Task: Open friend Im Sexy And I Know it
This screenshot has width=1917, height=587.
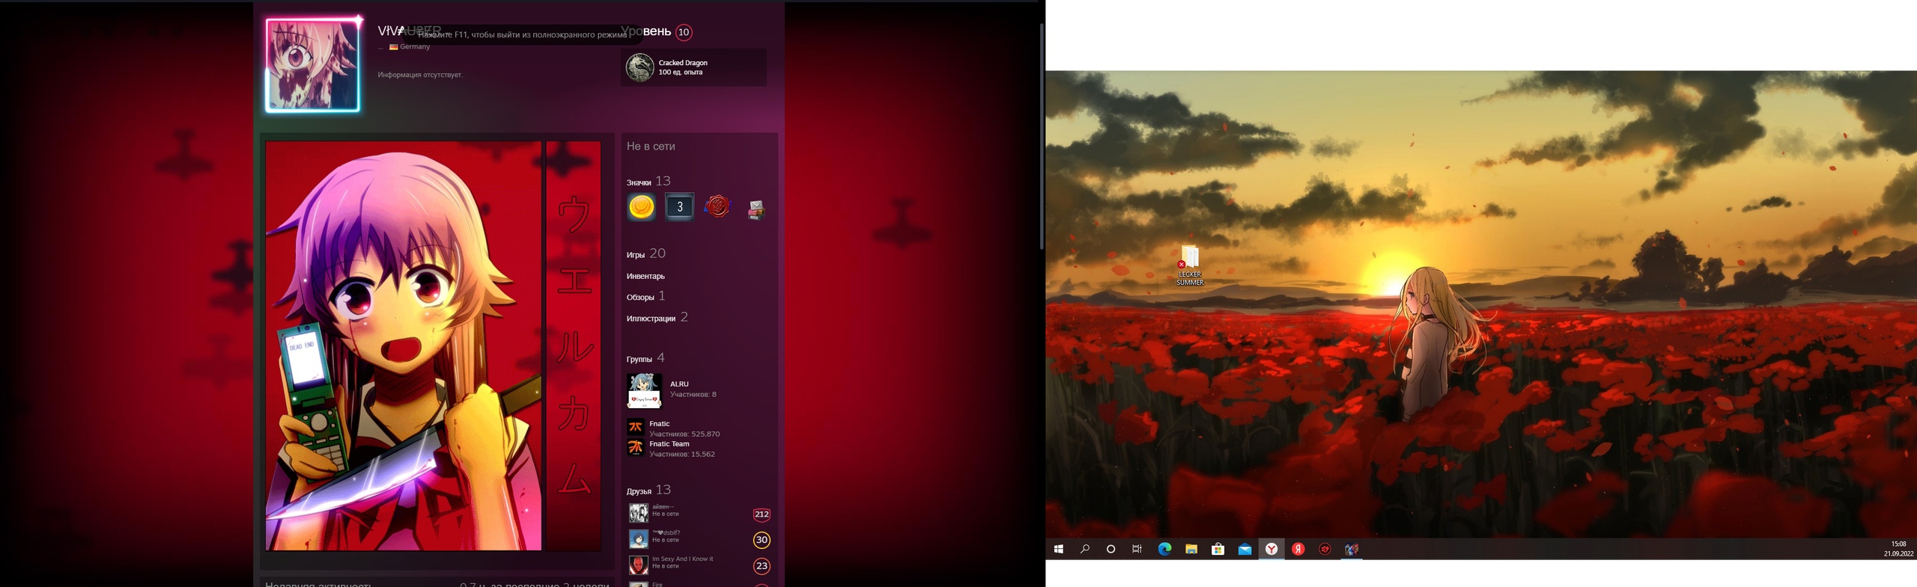Action: pyautogui.click(x=682, y=559)
